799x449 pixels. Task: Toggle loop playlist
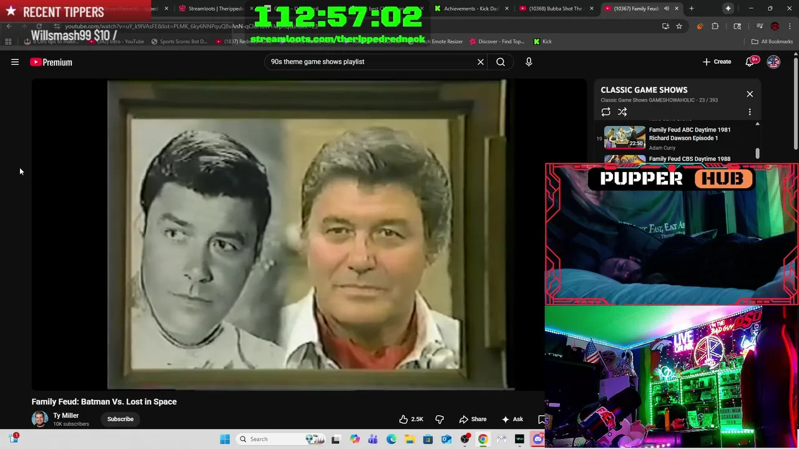605,112
